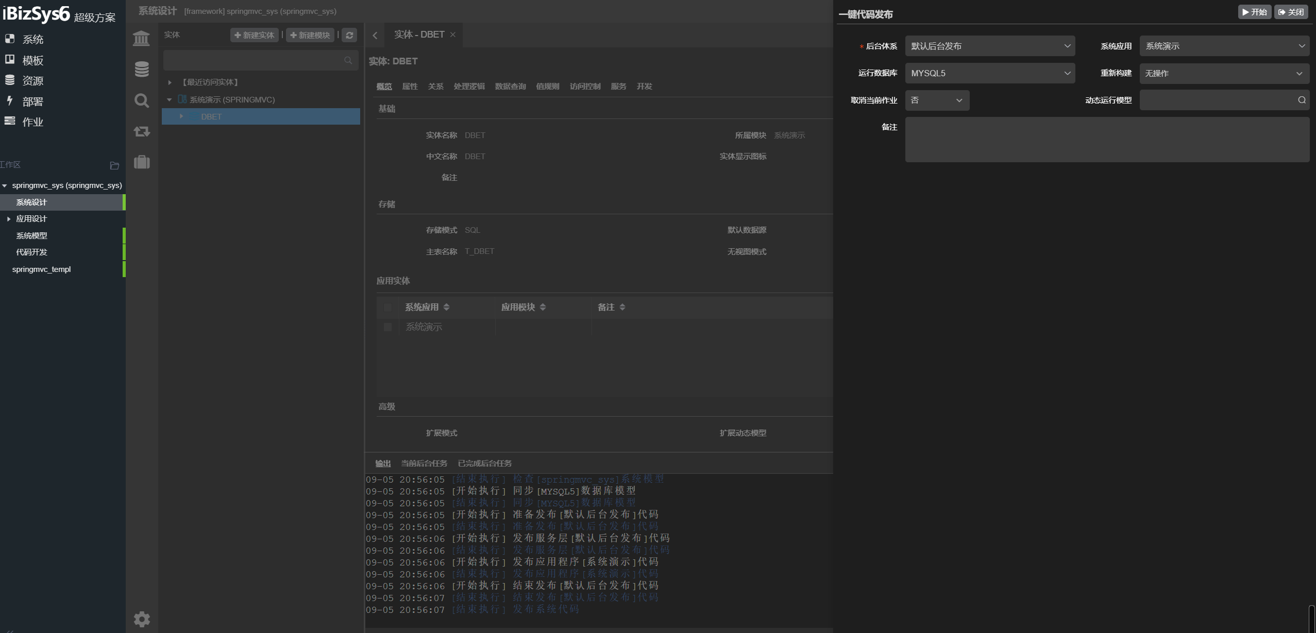Switch to the 概览 tab
This screenshot has width=1316, height=633.
click(x=384, y=87)
